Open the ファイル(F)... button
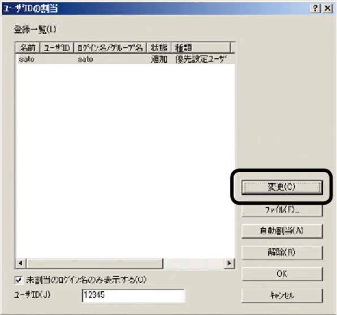 coord(282,210)
